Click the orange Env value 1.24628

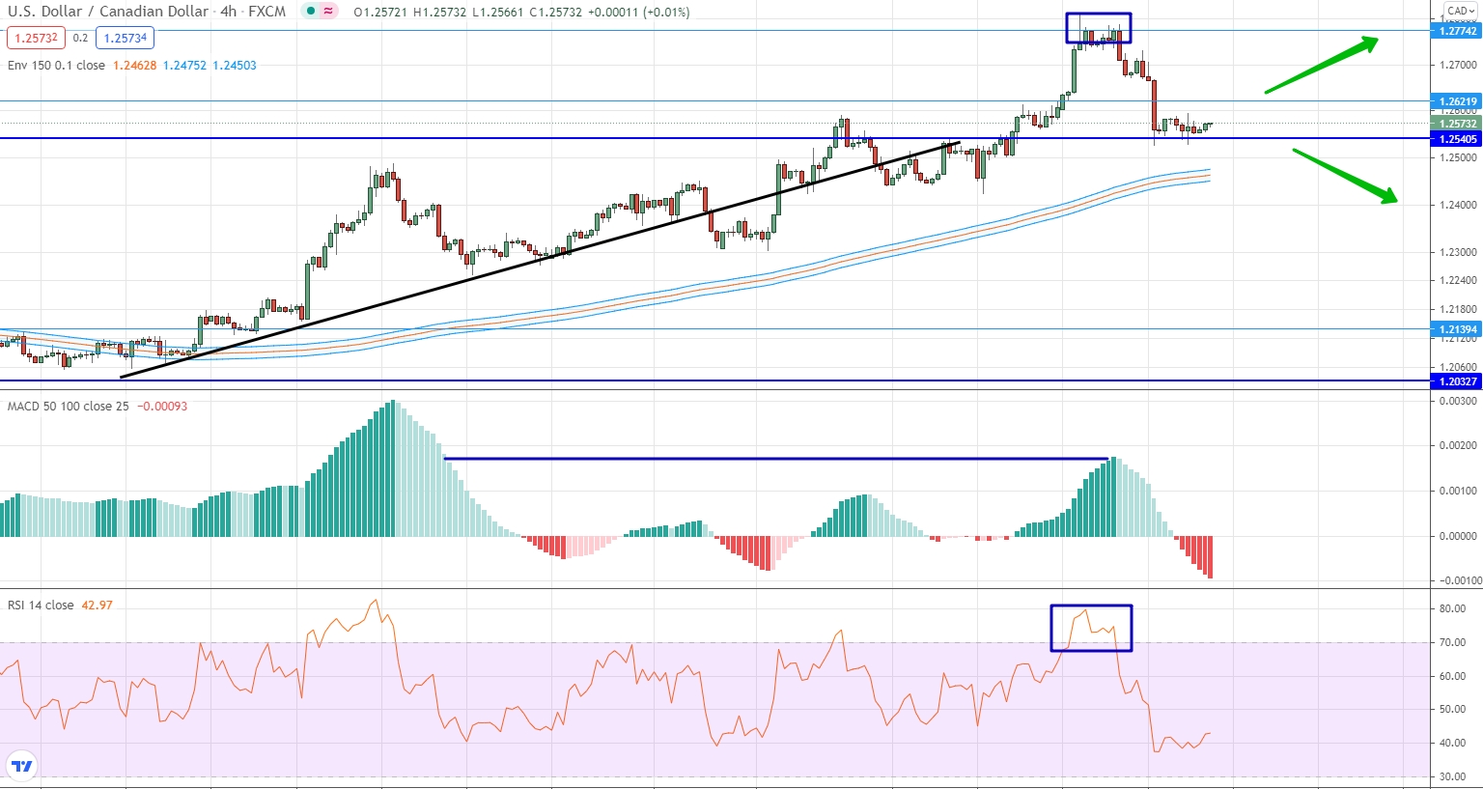click(x=134, y=66)
